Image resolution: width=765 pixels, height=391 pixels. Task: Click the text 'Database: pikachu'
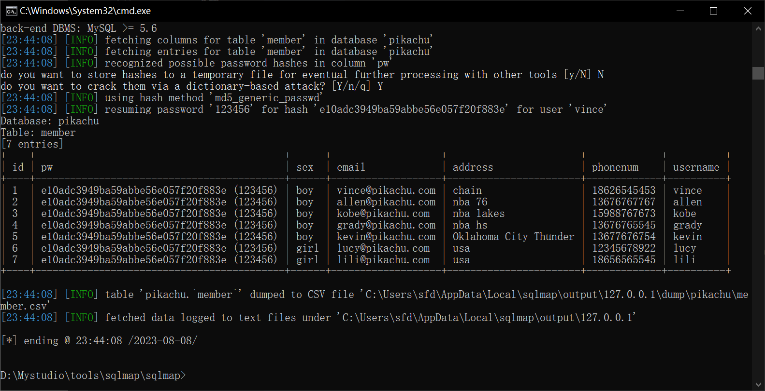pyautogui.click(x=50, y=121)
